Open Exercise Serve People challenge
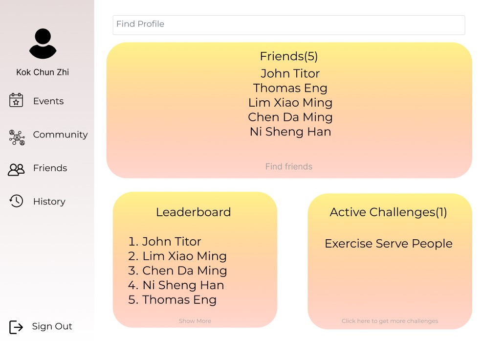Screen dimensions: 482x341 pyautogui.click(x=389, y=244)
